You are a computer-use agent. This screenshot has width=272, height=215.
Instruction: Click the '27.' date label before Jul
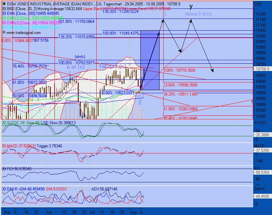(84, 212)
